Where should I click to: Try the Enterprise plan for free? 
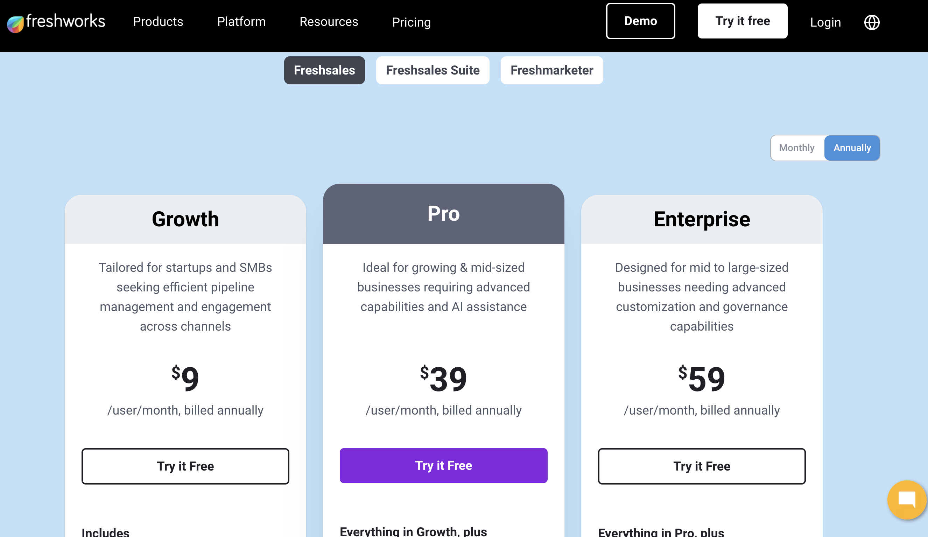pyautogui.click(x=702, y=466)
